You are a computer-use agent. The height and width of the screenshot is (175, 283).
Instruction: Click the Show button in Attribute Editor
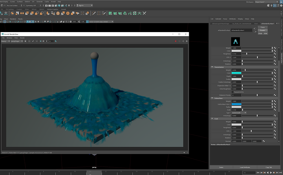coord(260,33)
